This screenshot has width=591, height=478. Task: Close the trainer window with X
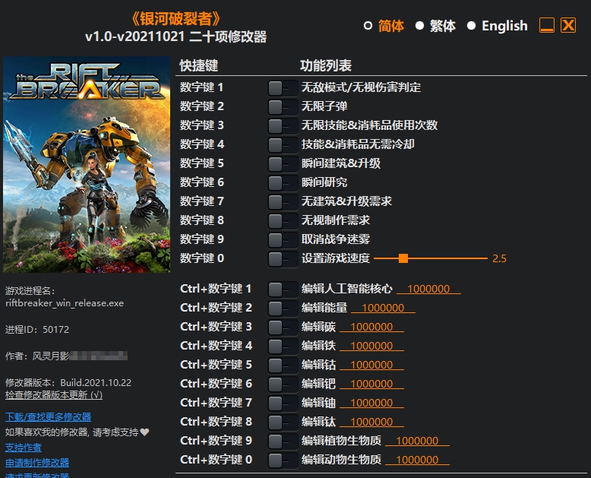(568, 25)
